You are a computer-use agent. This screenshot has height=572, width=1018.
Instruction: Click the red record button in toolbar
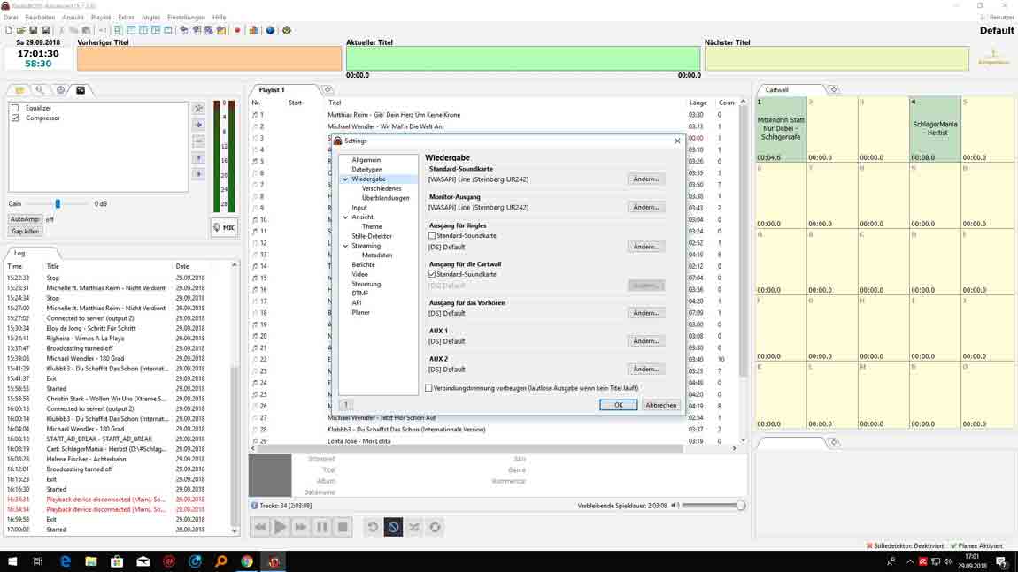tap(237, 30)
